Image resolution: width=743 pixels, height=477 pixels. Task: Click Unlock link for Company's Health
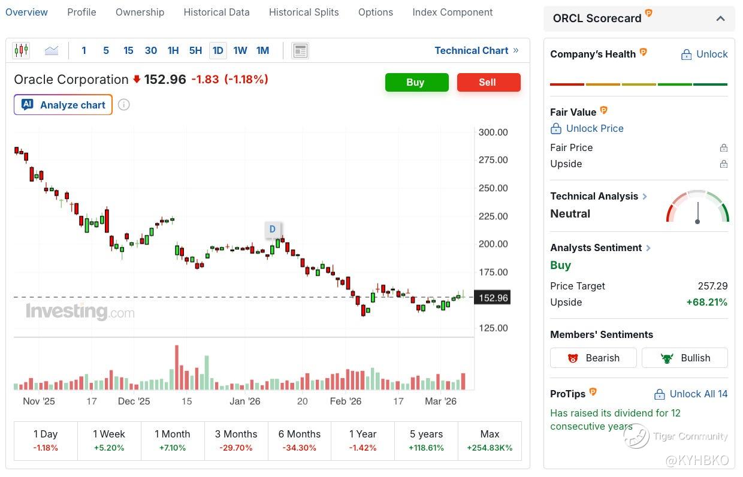click(x=704, y=54)
